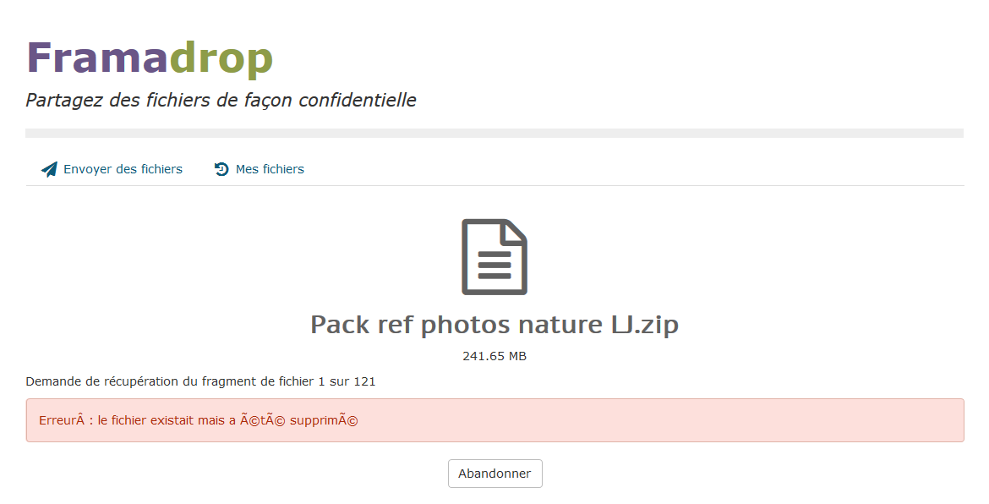The image size is (989, 504).
Task: Click the tagline "Partagez des fichiers de façon confidentielle"
Action: pos(221,100)
